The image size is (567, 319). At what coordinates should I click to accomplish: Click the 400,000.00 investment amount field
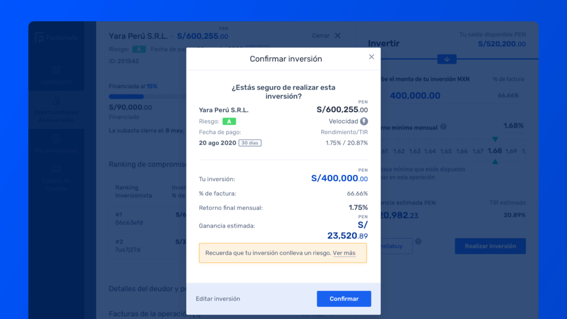[415, 96]
